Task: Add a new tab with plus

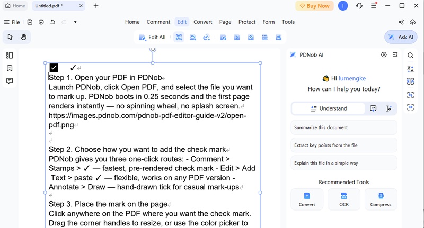Action: pyautogui.click(x=96, y=6)
